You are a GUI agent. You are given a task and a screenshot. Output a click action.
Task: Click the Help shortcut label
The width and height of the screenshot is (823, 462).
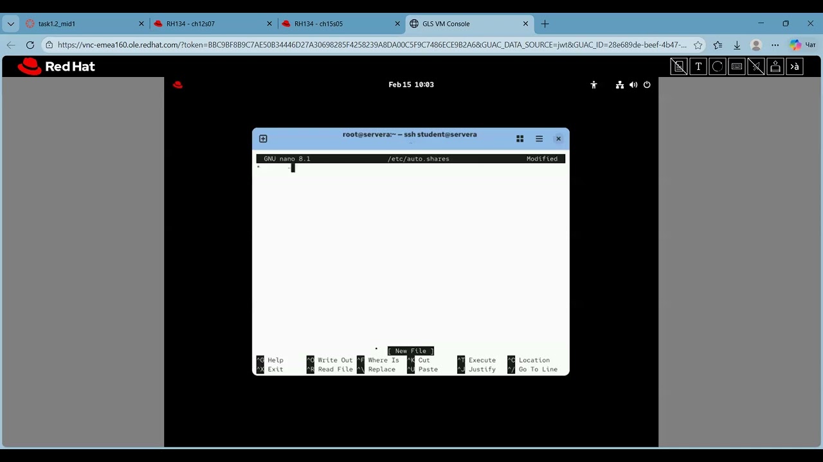point(275,360)
